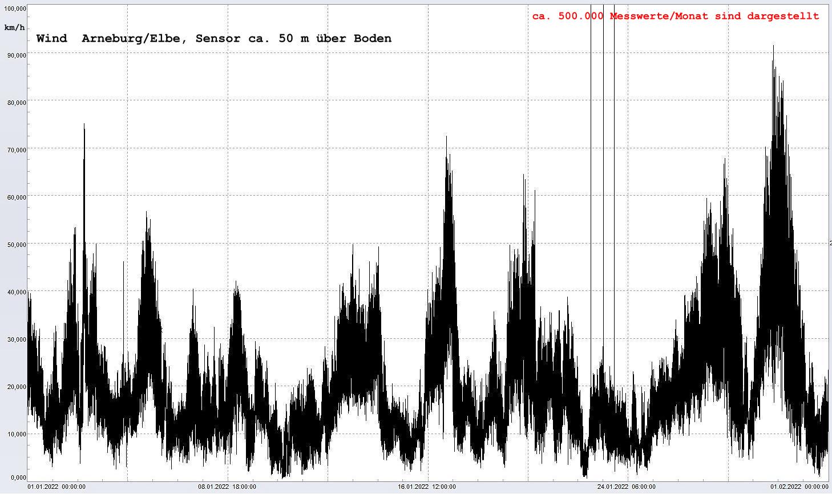This screenshot has height=494, width=832.
Task: Click the '30,000' y-axis label
Action: point(17,339)
